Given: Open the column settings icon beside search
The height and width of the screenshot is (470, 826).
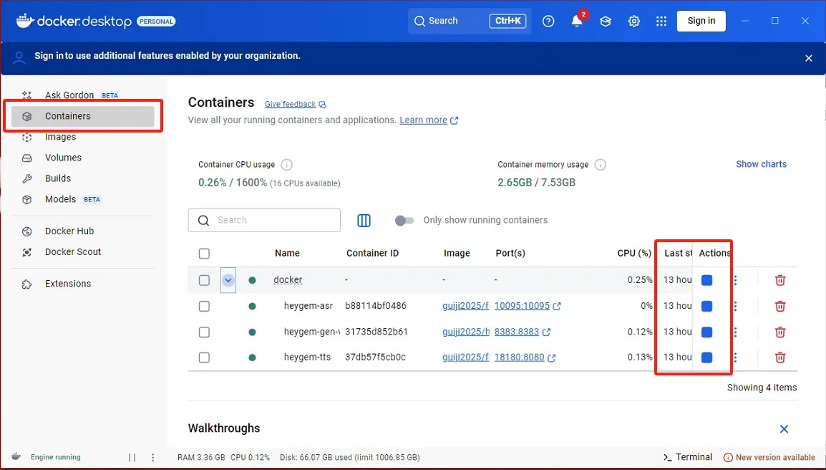Looking at the screenshot, I should click(x=364, y=221).
